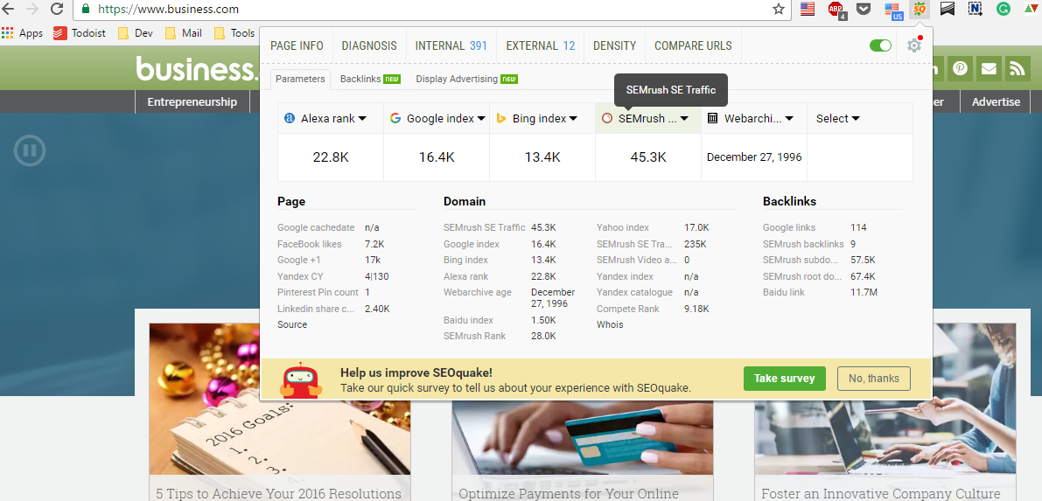
Task: Click the SEMrush value 45.3K in table
Action: (x=648, y=157)
